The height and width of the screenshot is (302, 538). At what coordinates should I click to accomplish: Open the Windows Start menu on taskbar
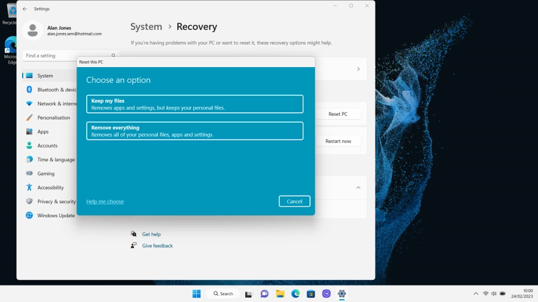click(x=196, y=293)
